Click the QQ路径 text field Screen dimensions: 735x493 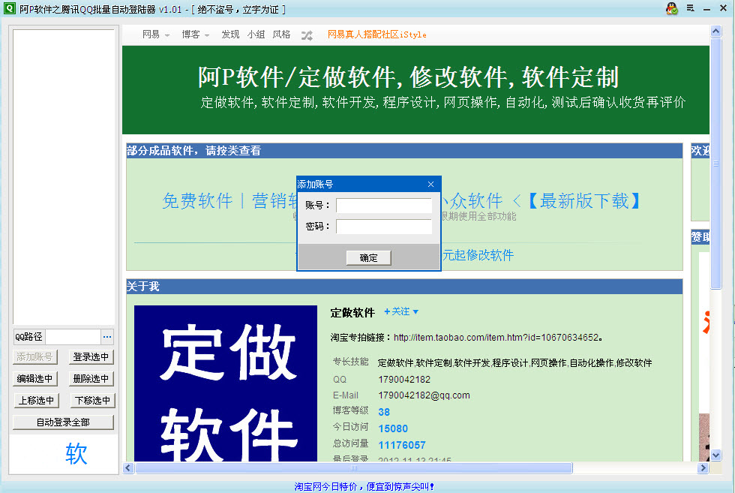73,337
